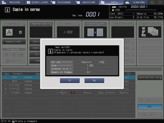This screenshot has height=123, width=164.
Task: Click Q.tà file 99.171% value
Action: click(158, 17)
